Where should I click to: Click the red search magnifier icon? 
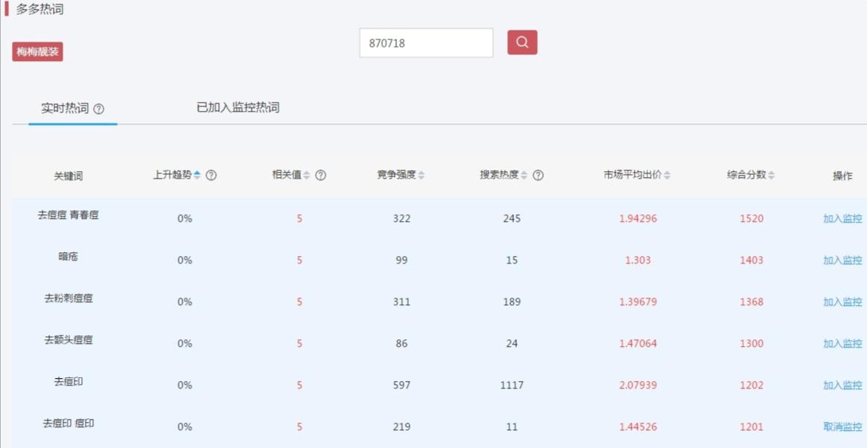point(522,42)
